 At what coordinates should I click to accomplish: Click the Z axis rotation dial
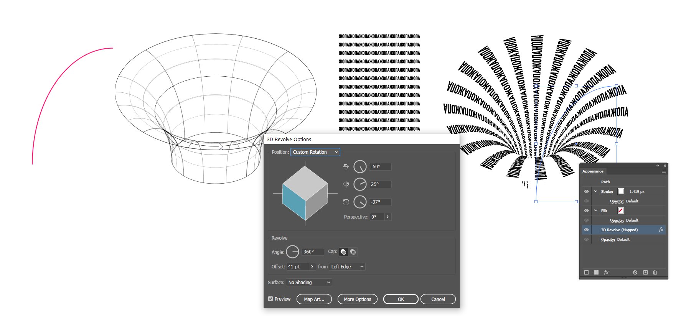click(360, 202)
